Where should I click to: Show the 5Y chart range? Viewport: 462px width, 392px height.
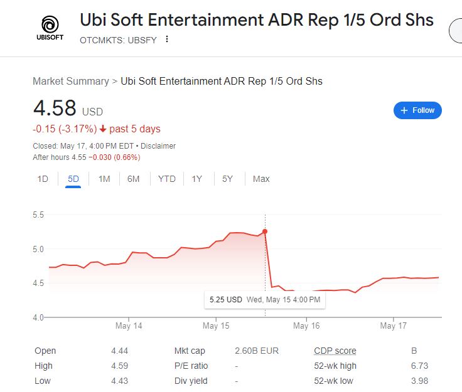[227, 179]
